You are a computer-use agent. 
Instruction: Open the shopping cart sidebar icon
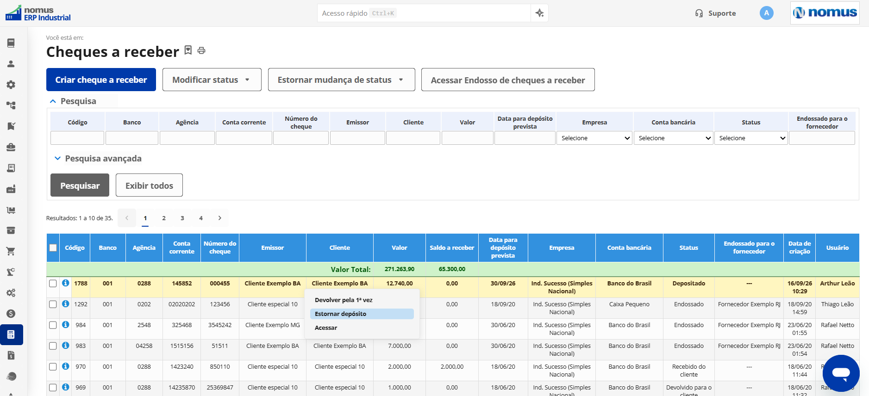click(x=11, y=251)
